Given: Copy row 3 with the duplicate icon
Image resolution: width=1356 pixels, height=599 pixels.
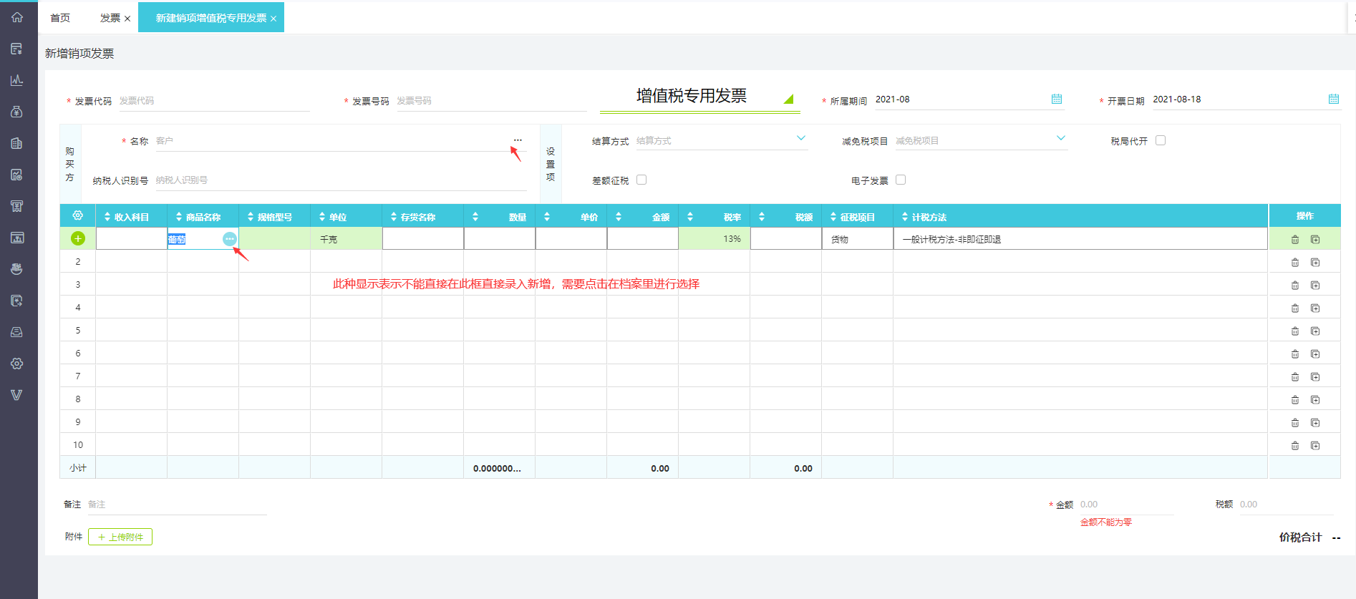Looking at the screenshot, I should (1315, 286).
